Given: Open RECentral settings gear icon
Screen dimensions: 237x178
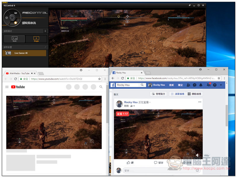Looking at the screenshot, I should [7, 18].
